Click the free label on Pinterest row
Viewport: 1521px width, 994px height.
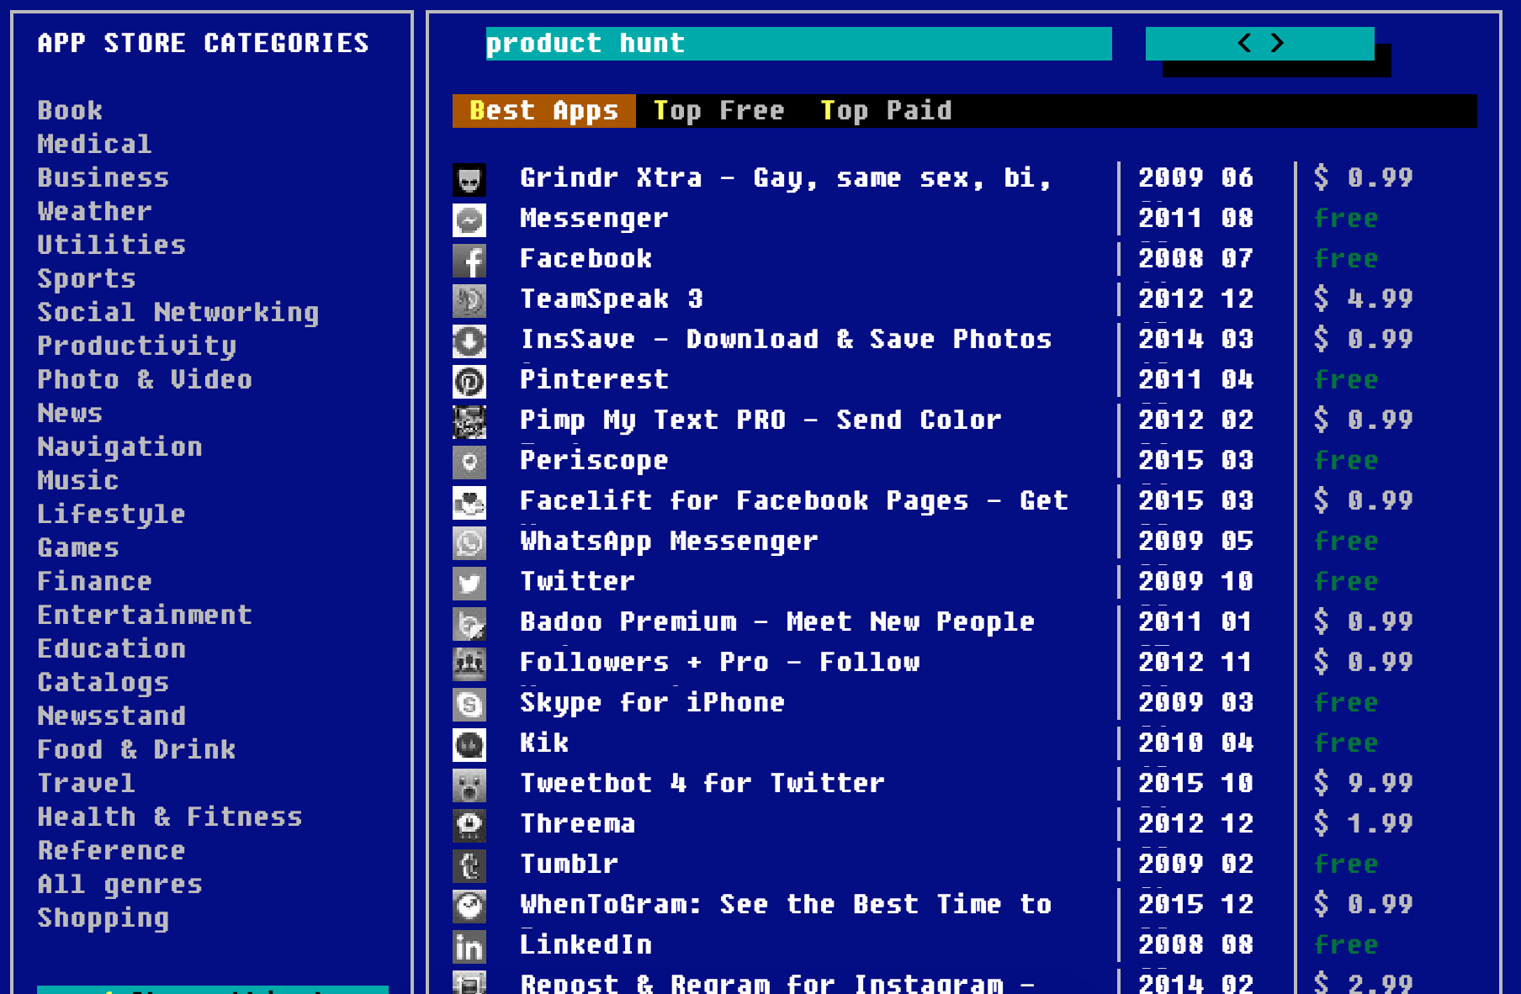tap(1347, 380)
